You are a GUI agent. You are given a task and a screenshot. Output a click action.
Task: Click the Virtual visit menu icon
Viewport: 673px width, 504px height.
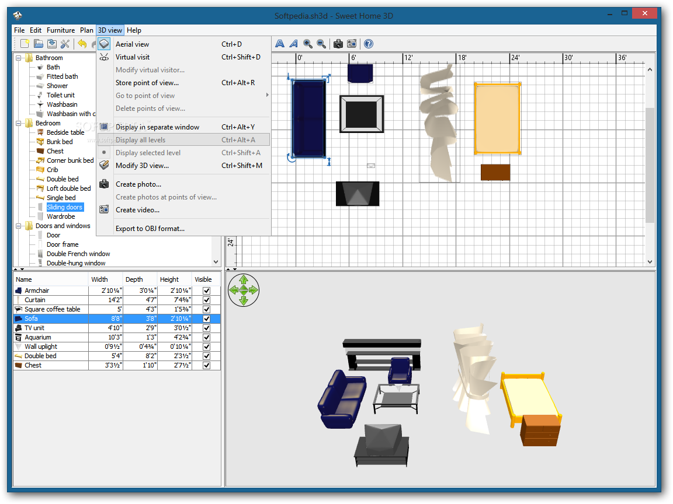[105, 57]
